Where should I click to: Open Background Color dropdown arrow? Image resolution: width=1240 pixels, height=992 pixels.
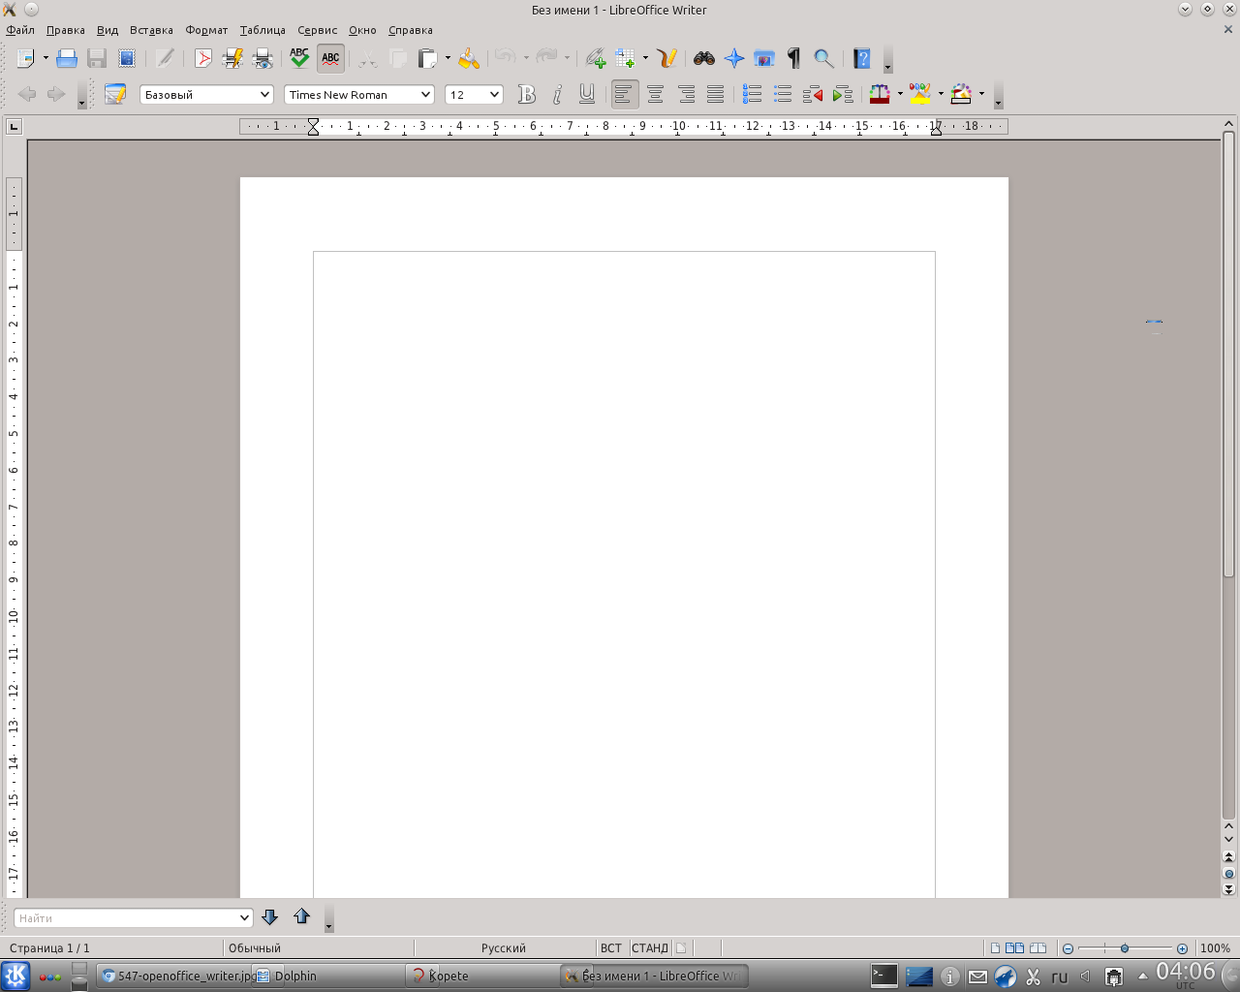[981, 94]
